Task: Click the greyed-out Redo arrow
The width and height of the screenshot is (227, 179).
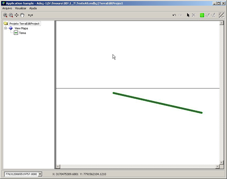Action: pos(180,15)
